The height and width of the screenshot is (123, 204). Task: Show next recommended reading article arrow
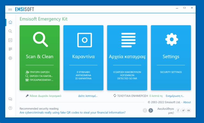151,110
